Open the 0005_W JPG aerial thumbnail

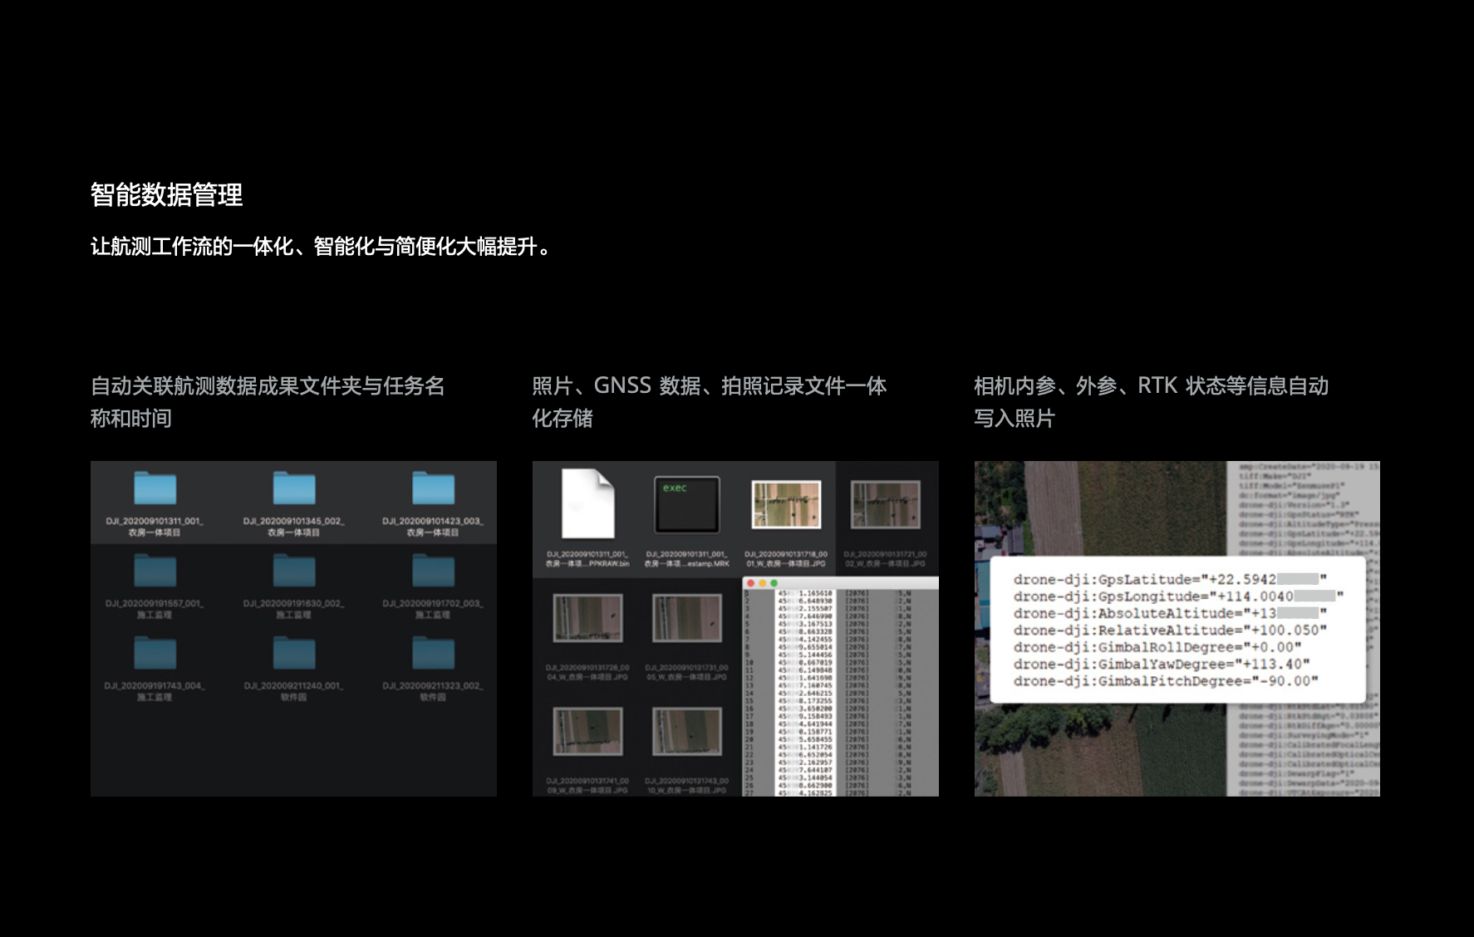(686, 617)
